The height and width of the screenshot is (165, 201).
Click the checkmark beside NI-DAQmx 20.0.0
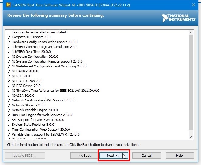pos(8,71)
